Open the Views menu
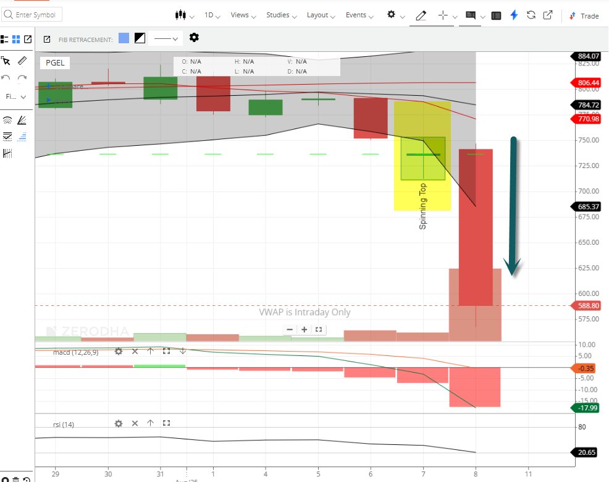 tap(243, 15)
